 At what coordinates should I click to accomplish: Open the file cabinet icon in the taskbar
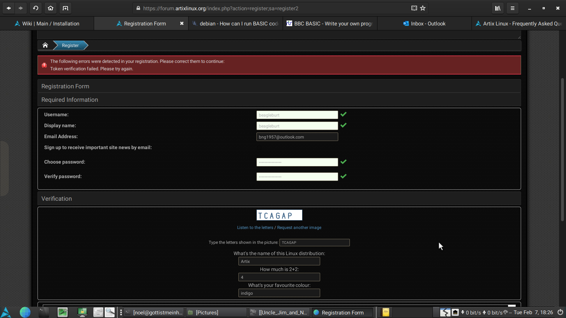tap(98, 312)
